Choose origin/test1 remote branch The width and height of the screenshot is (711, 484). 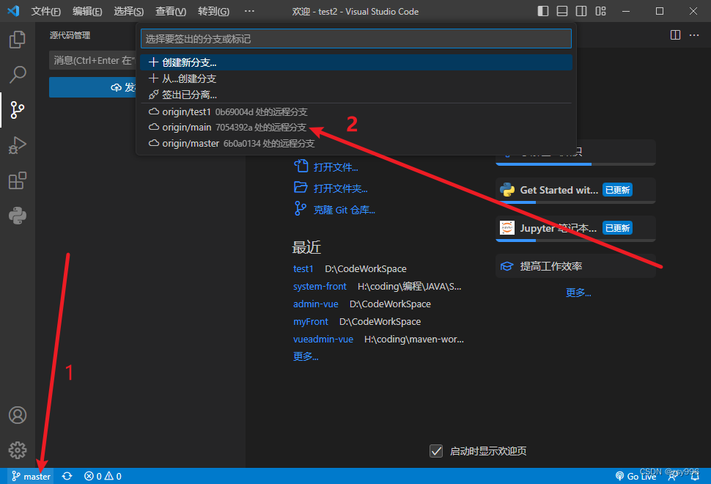pos(356,111)
